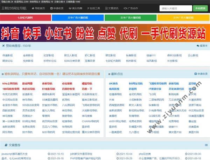Open the bold 开发者源代码 link
This screenshot has width=210, height=160.
176,89
